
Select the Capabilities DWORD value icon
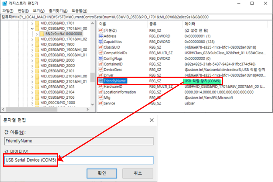click(100, 41)
